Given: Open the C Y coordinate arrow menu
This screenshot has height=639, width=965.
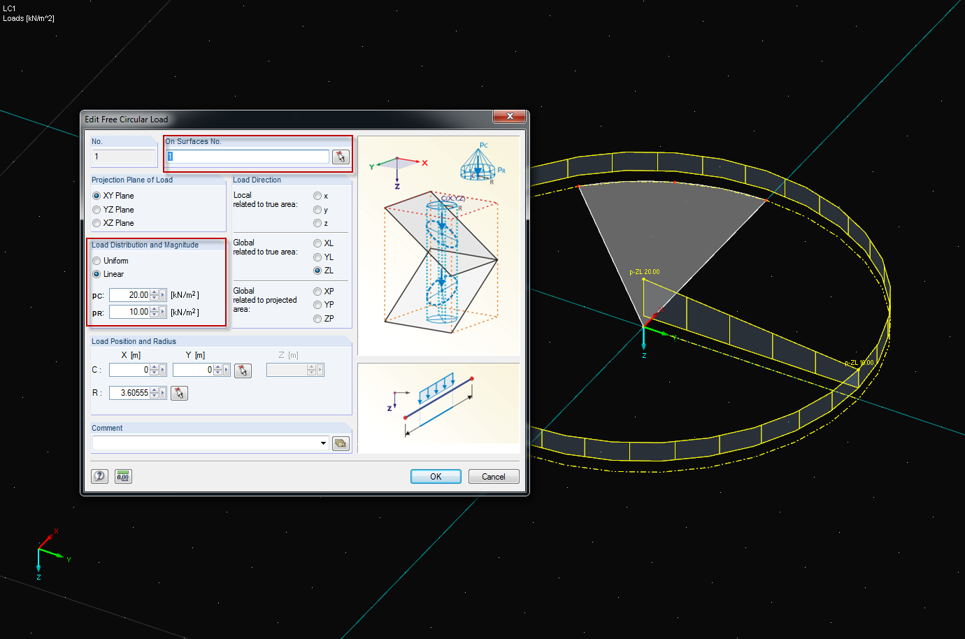Looking at the screenshot, I should point(227,370).
